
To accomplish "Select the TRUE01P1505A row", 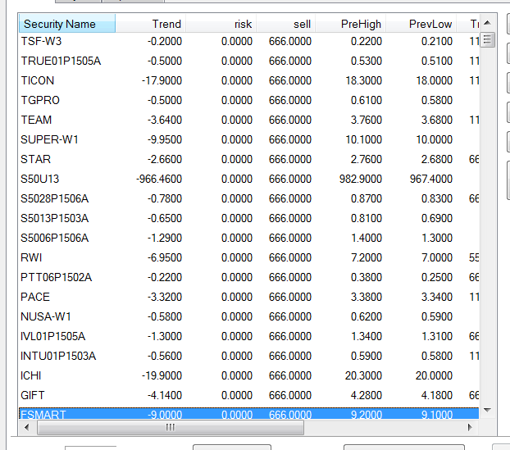I will (249, 61).
